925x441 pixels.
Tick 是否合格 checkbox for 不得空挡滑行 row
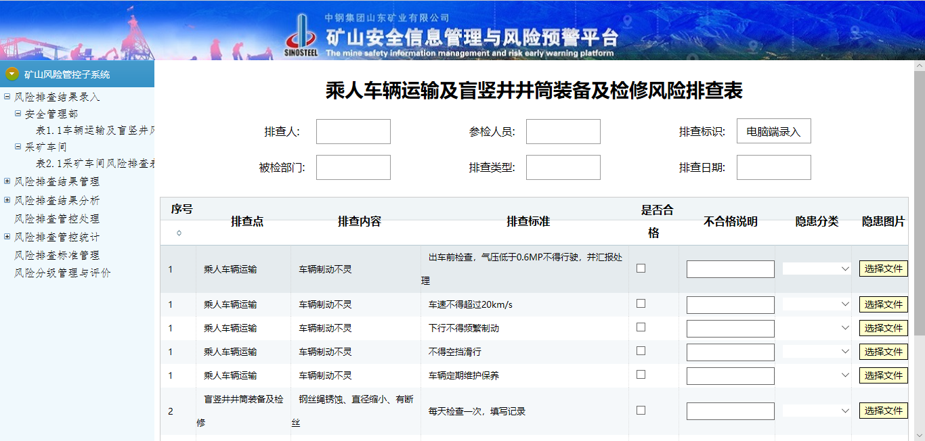pyautogui.click(x=641, y=351)
